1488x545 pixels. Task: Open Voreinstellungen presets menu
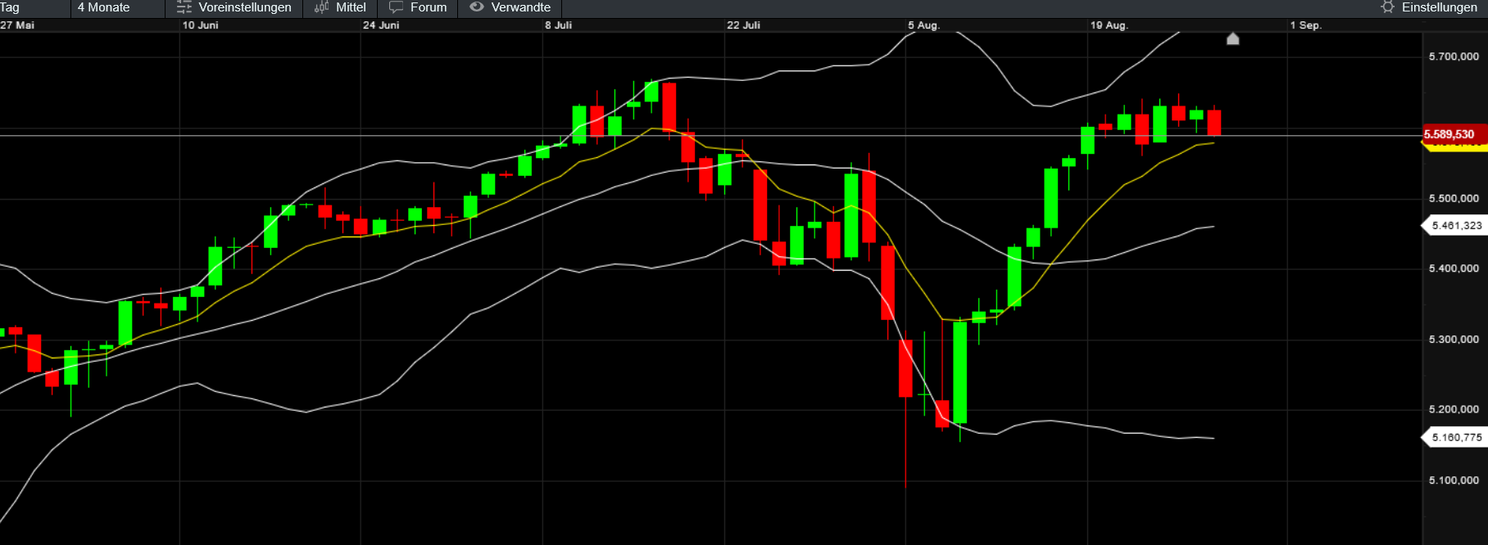click(234, 7)
